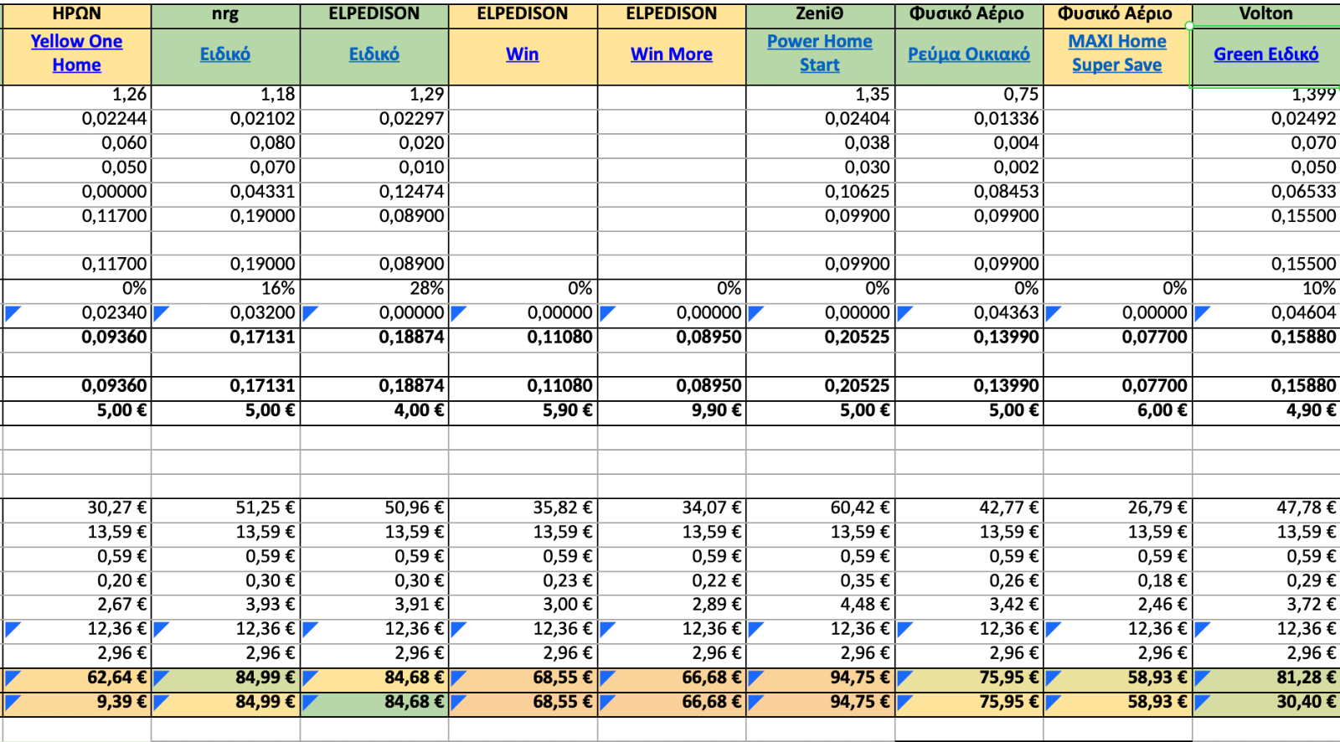The width and height of the screenshot is (1340, 742).
Task: Select the cell showing 0,06533
Action: coord(1266,193)
